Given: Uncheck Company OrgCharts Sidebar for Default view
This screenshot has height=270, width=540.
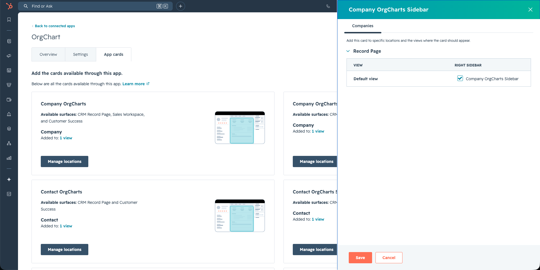Looking at the screenshot, I should click(x=460, y=79).
